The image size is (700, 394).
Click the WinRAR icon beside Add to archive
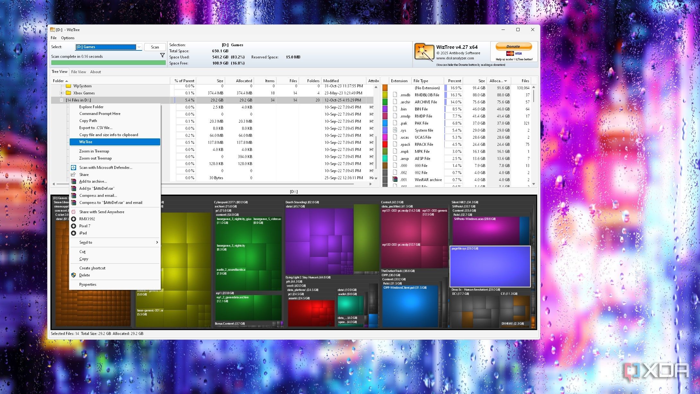(74, 181)
